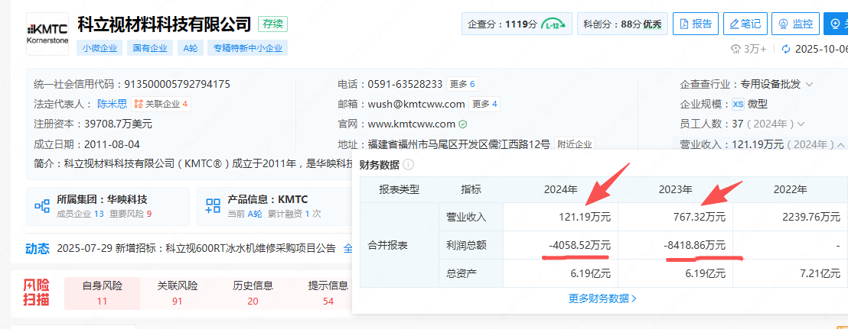Collapse the 营业收入 2024年 expander
Viewport: 848px width, 329px height.
coord(840,144)
